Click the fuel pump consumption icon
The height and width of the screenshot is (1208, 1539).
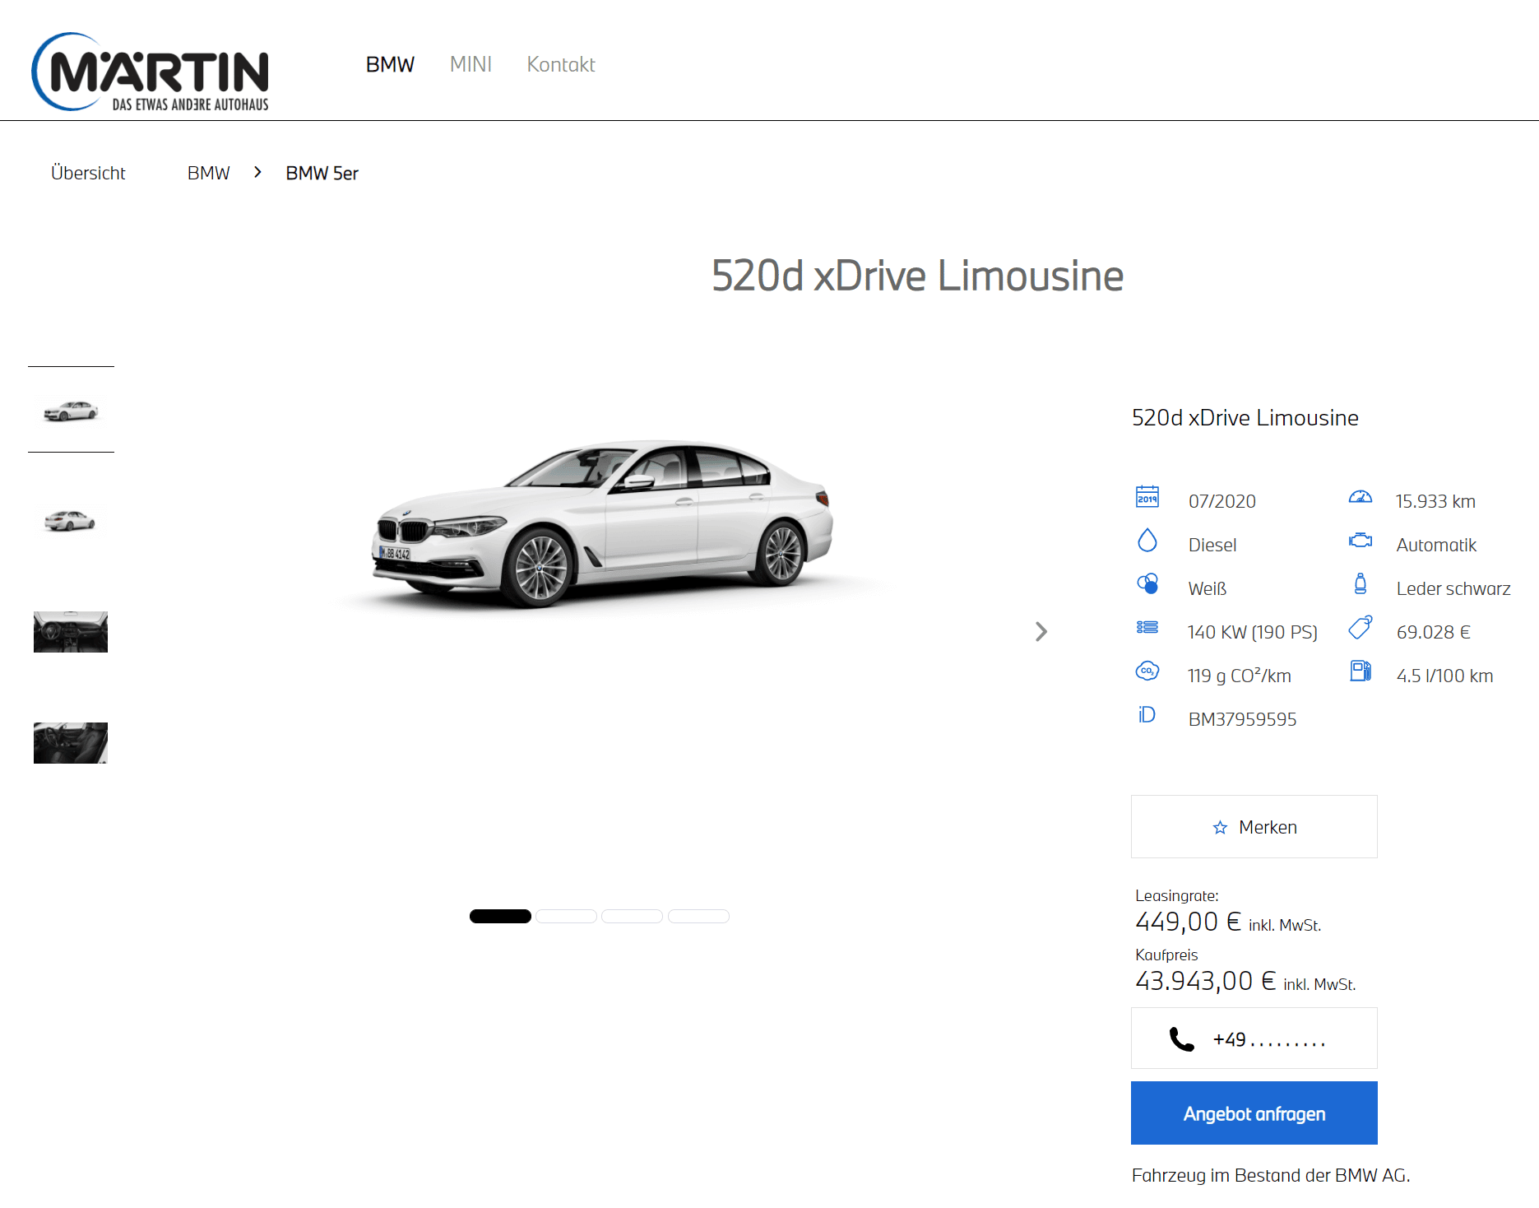(1361, 671)
